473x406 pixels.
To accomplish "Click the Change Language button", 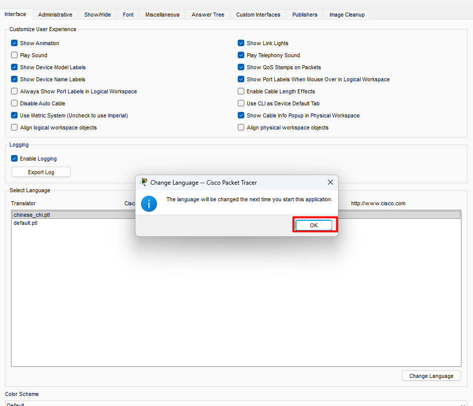I will 431,376.
